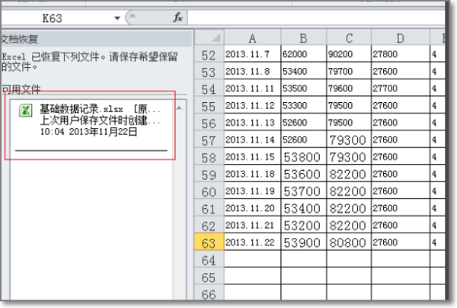
Task: Click cell with date 2013.11.11
Action: coord(252,88)
